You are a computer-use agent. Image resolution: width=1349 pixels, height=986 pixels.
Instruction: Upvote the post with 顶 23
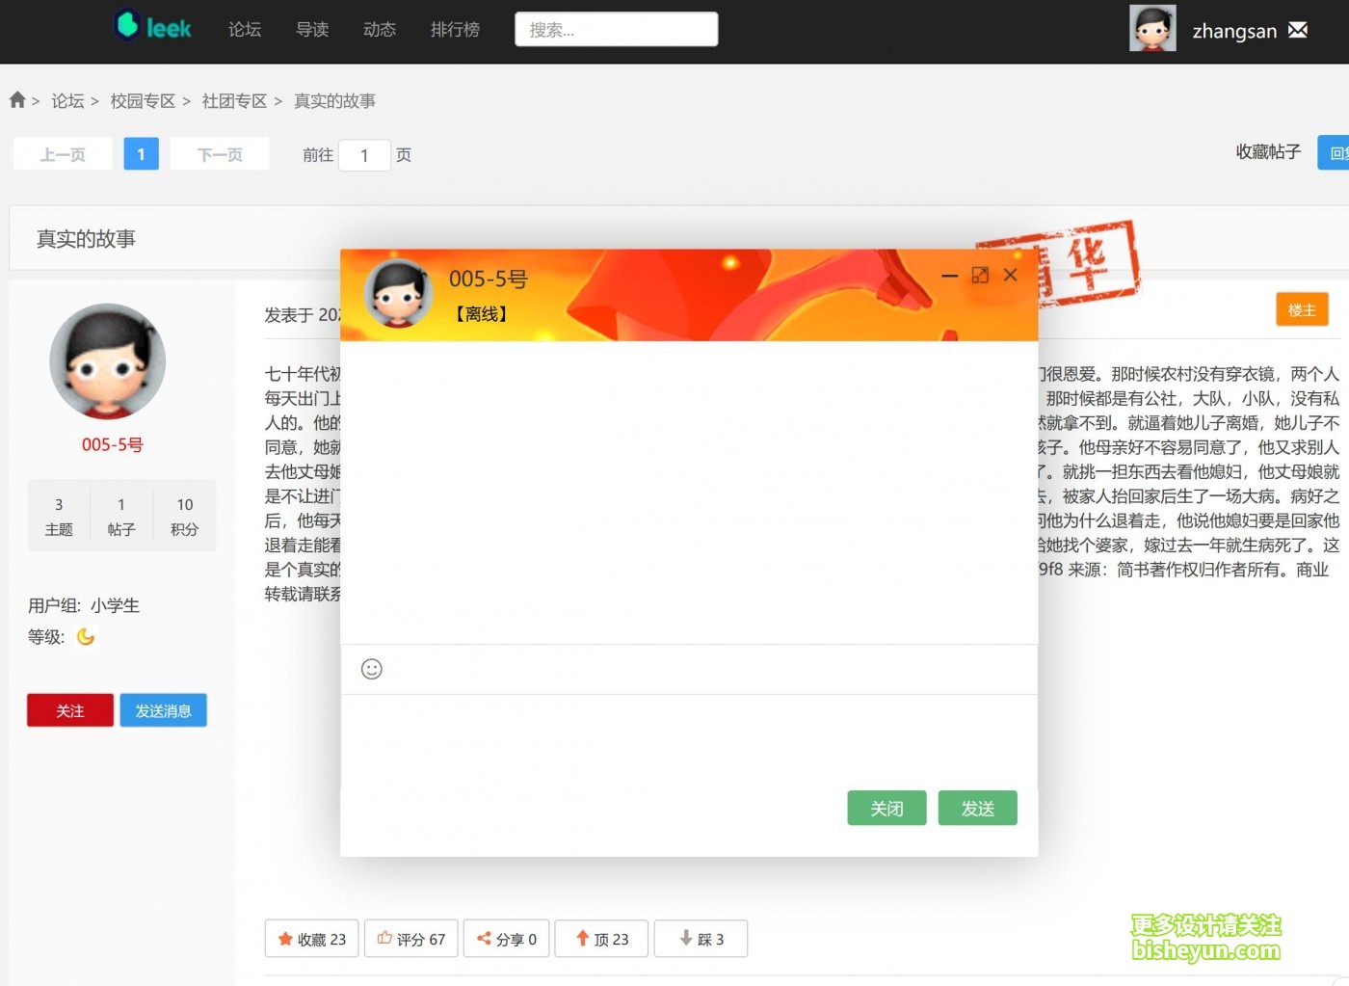tap(601, 939)
